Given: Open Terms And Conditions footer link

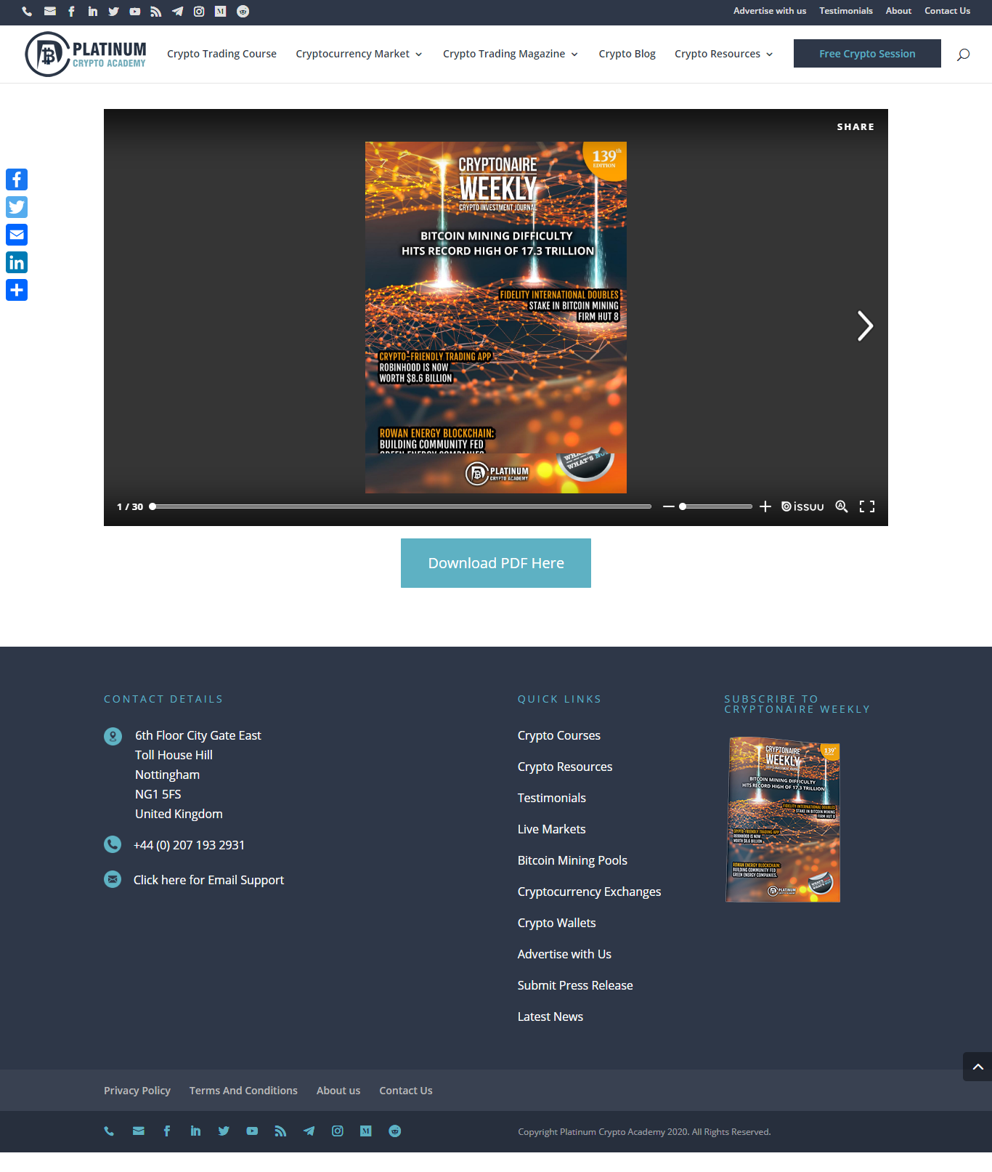Looking at the screenshot, I should pos(243,1091).
